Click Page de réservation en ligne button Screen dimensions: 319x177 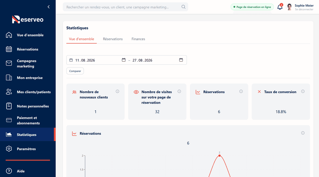coord(252,7)
